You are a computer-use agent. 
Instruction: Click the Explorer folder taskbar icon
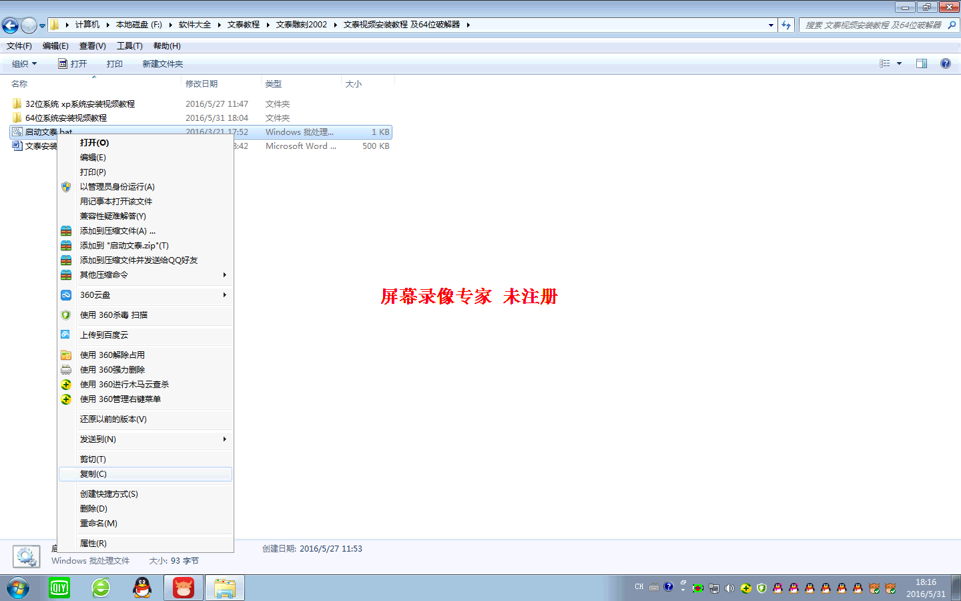point(225,588)
